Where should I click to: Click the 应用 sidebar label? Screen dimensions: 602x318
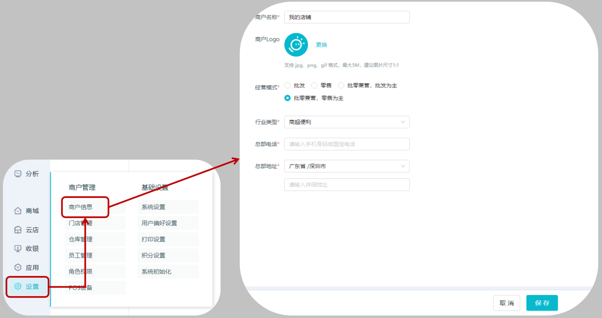[x=32, y=268]
